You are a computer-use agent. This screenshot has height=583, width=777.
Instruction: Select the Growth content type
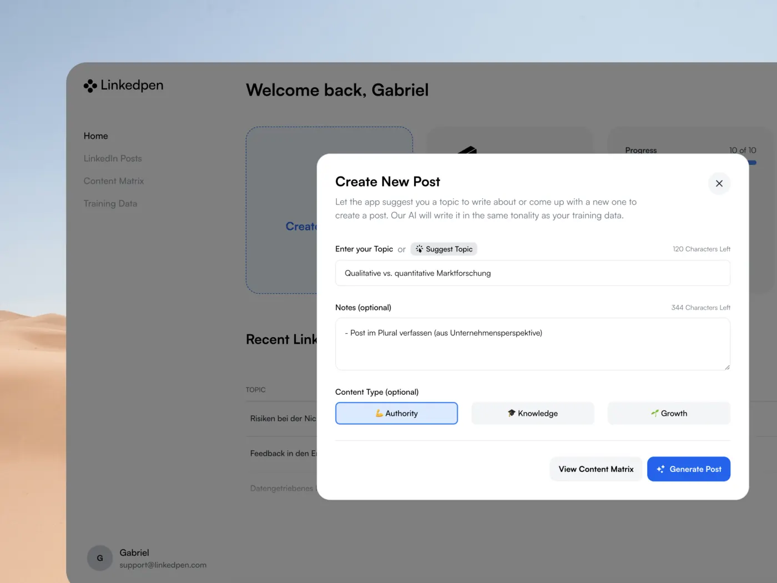(669, 413)
